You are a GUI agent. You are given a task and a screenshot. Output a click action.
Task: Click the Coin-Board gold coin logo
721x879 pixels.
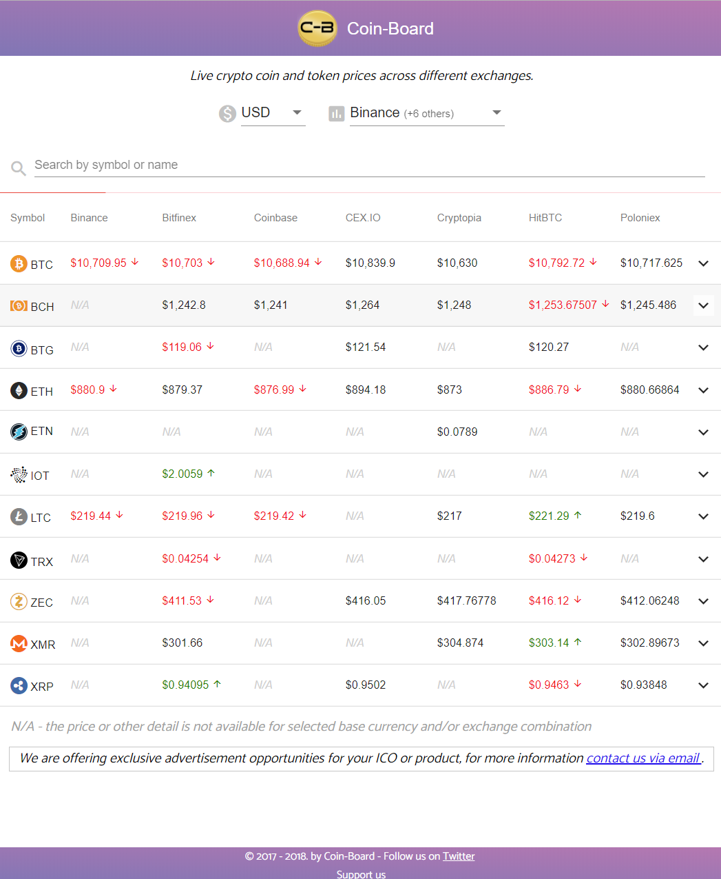coord(317,28)
